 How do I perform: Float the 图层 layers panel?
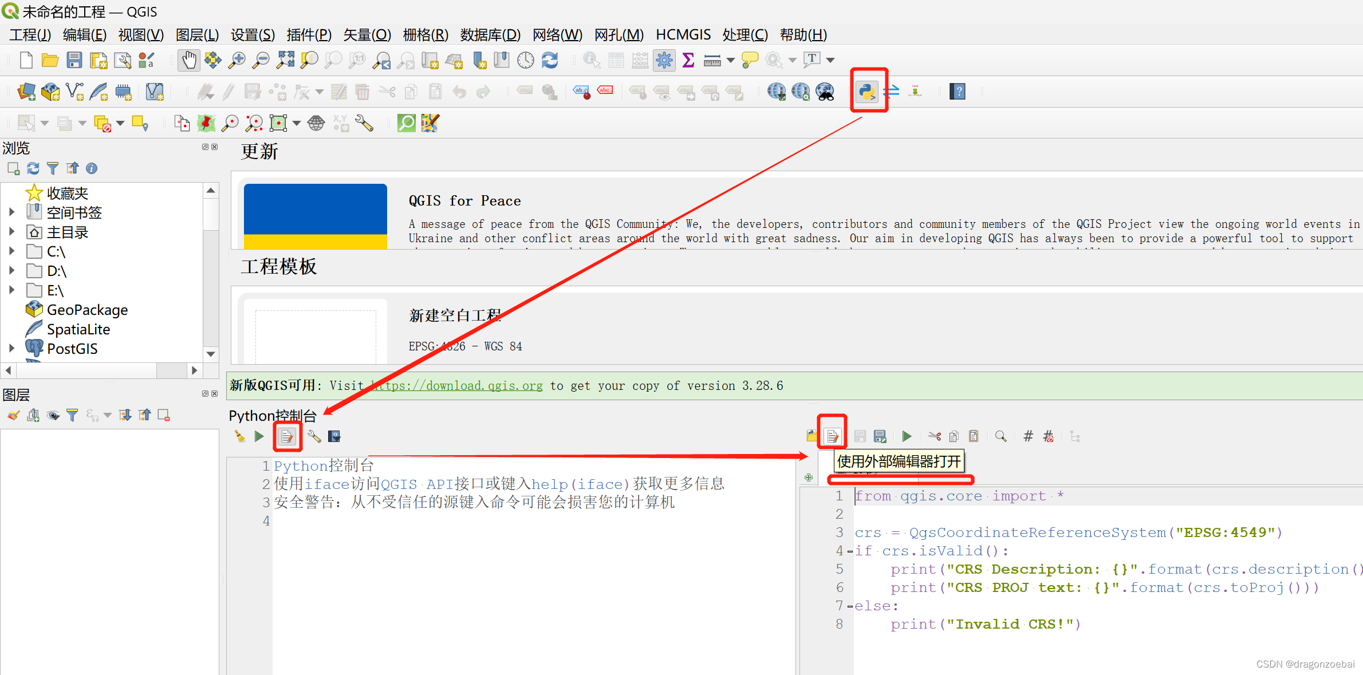[205, 394]
